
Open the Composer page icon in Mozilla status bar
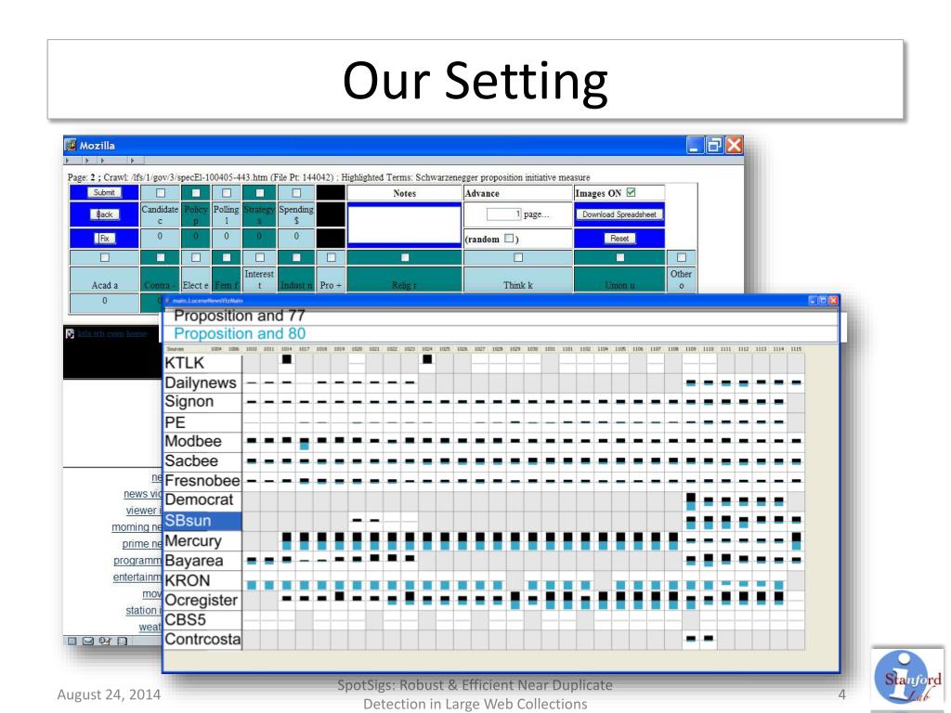(x=122, y=641)
